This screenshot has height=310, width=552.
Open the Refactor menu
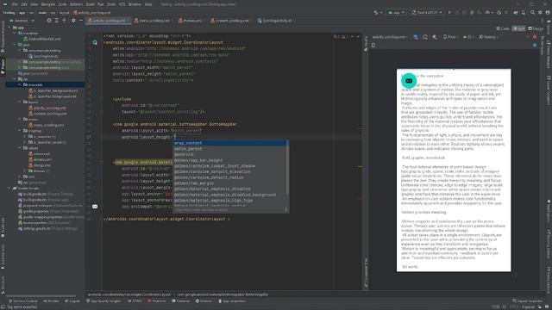coord(76,4)
